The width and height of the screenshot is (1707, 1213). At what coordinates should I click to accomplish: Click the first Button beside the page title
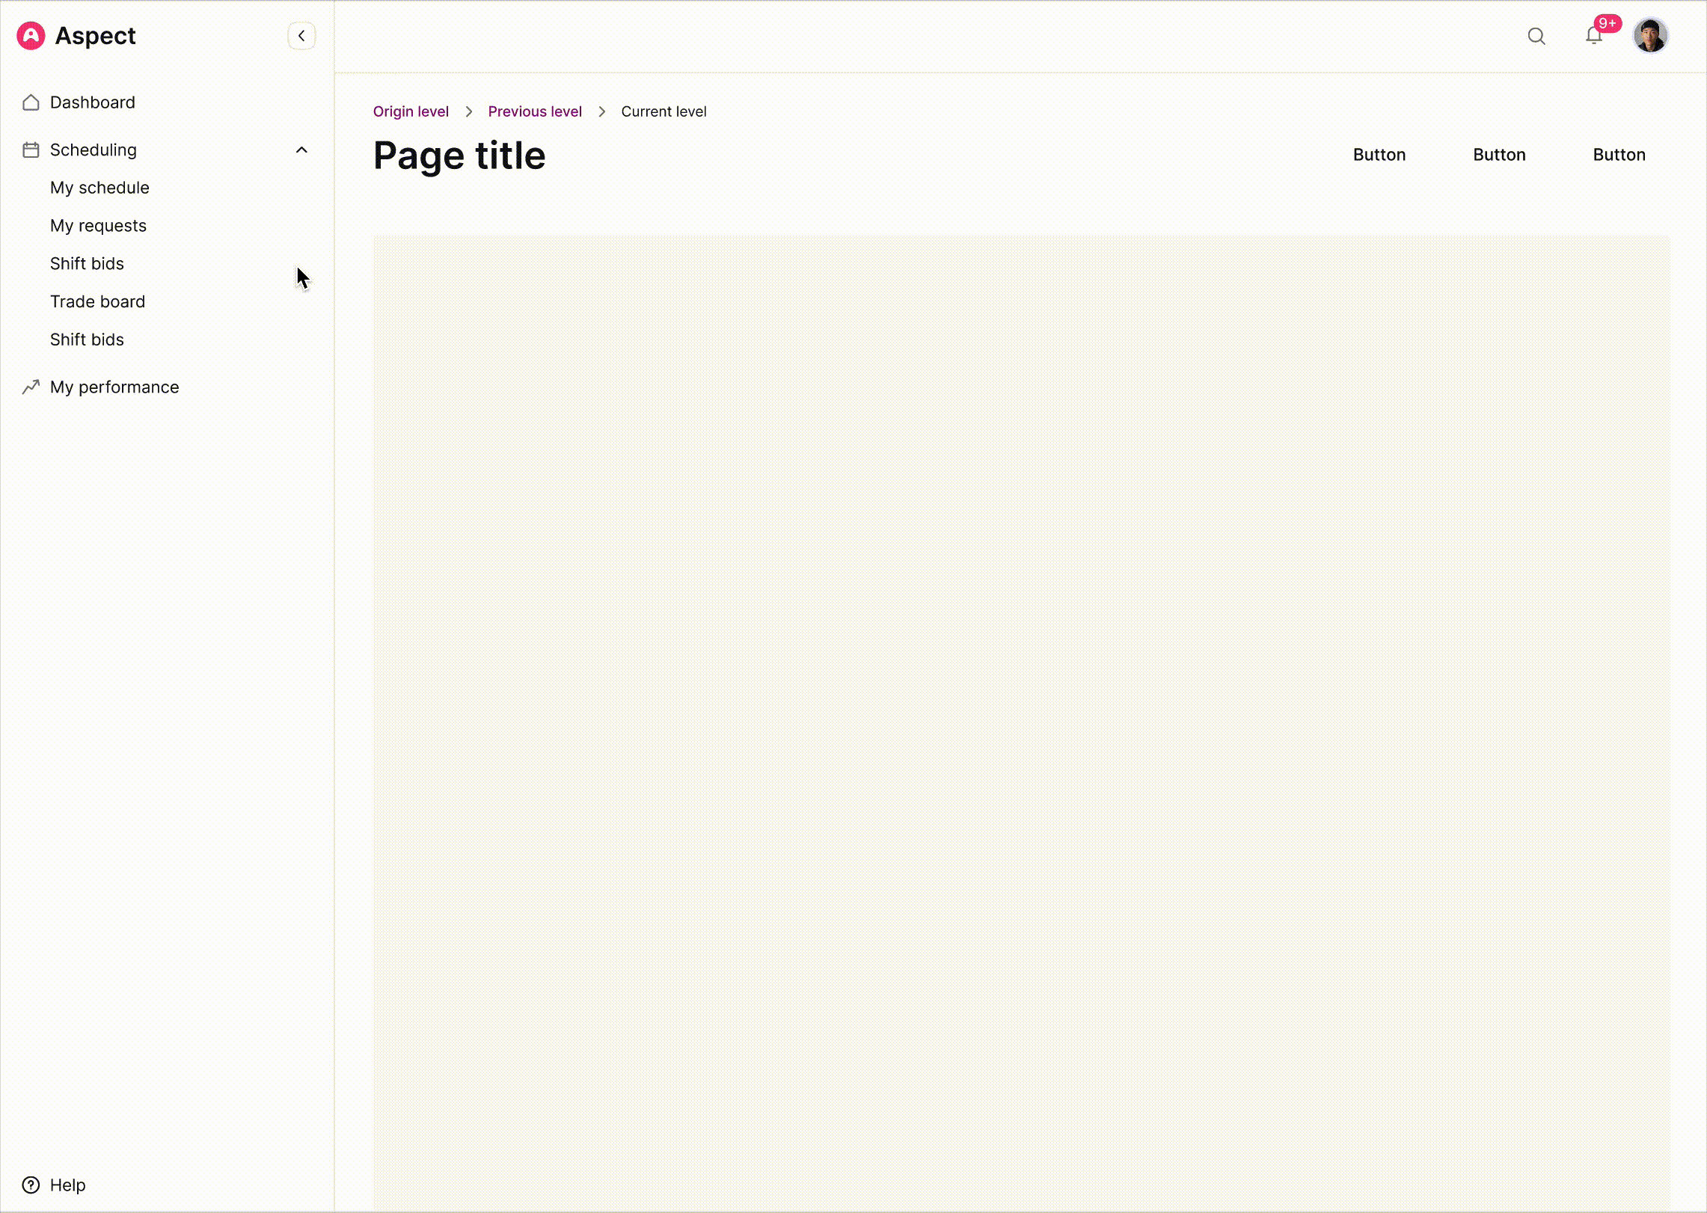(x=1379, y=155)
